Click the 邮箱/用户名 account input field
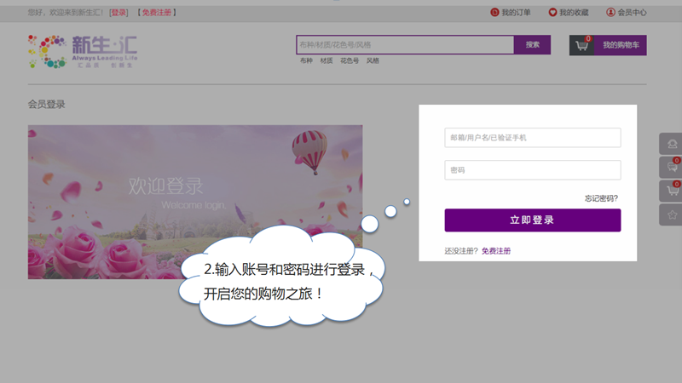The image size is (682, 383). (532, 137)
